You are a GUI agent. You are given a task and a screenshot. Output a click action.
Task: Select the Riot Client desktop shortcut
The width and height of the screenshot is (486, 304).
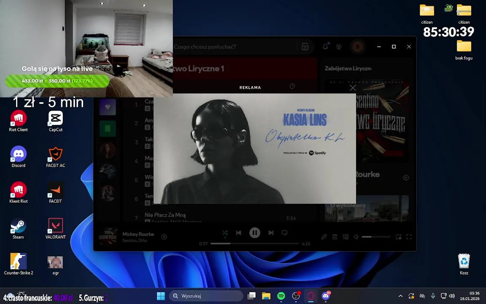(18, 121)
